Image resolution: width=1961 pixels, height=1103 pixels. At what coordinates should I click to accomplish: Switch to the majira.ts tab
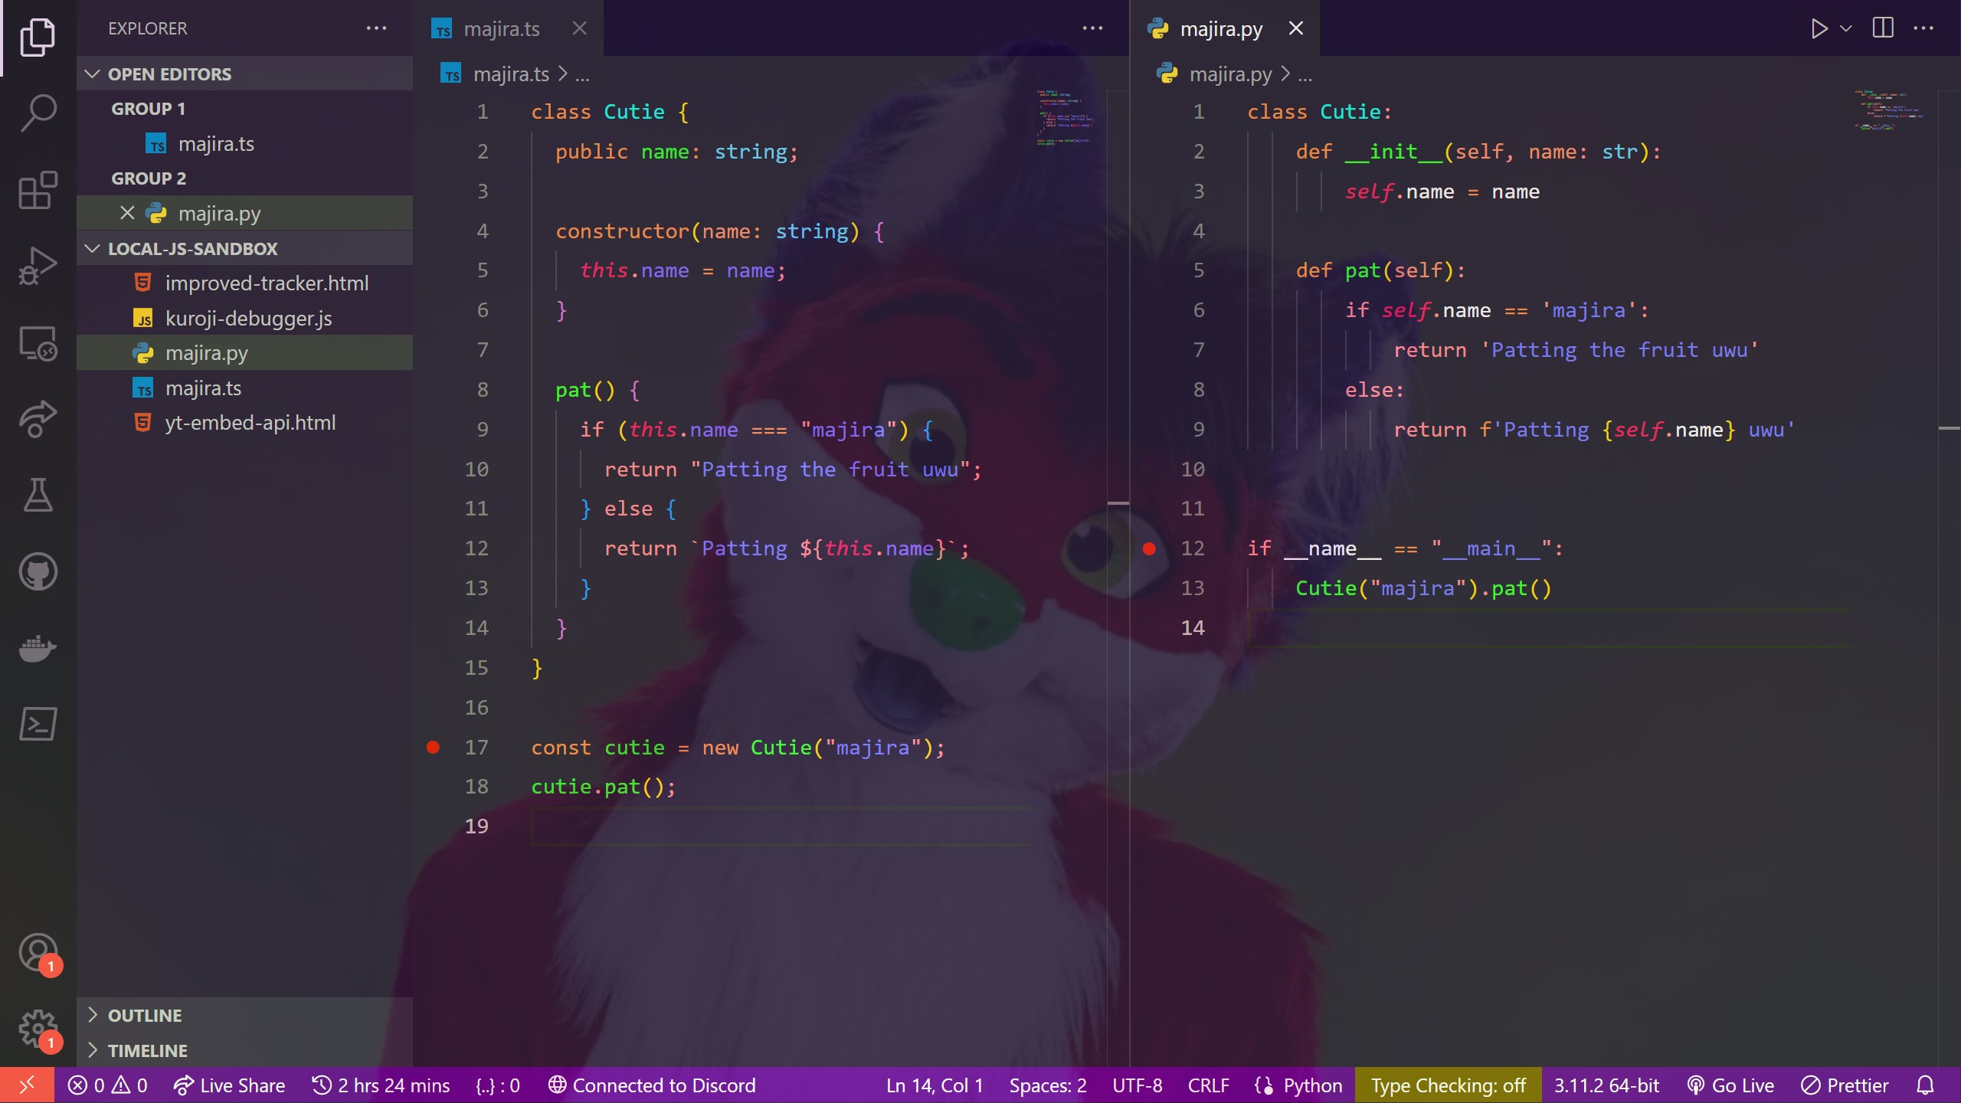498,28
